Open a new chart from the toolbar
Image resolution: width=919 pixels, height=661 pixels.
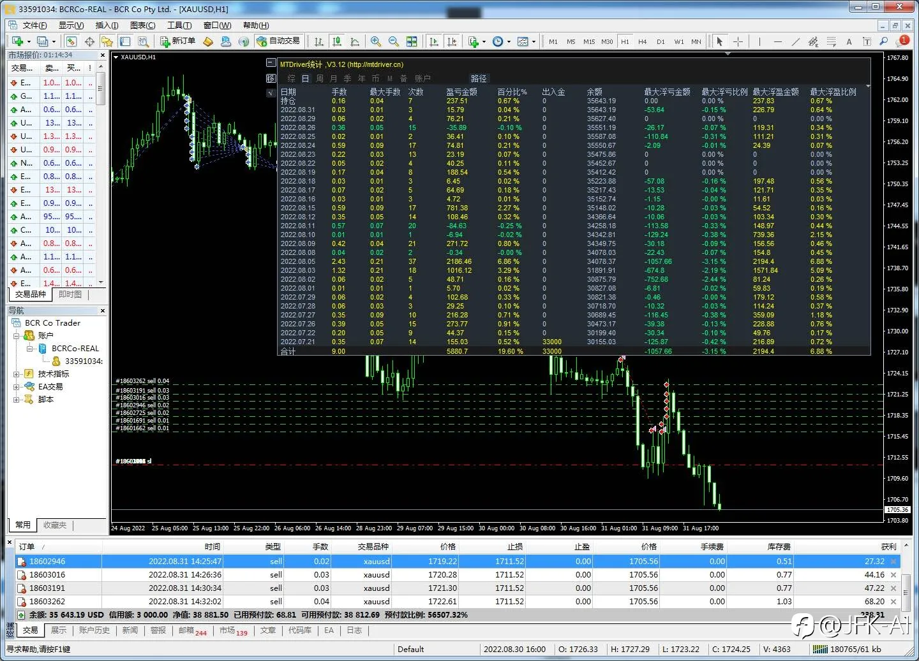pyautogui.click(x=17, y=41)
